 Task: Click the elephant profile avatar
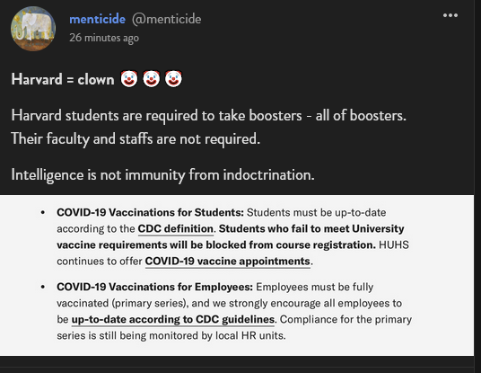[x=33, y=29]
